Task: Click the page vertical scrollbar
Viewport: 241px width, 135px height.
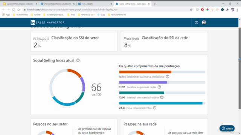Action: pyautogui.click(x=239, y=68)
